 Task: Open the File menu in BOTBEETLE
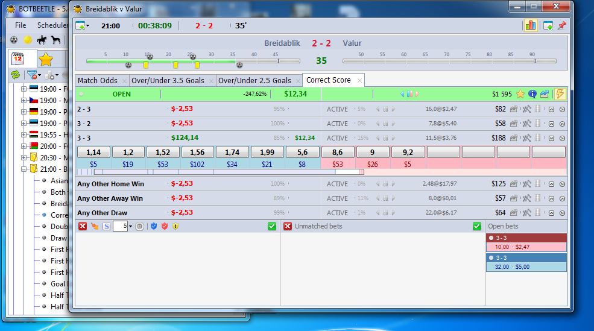(21, 25)
